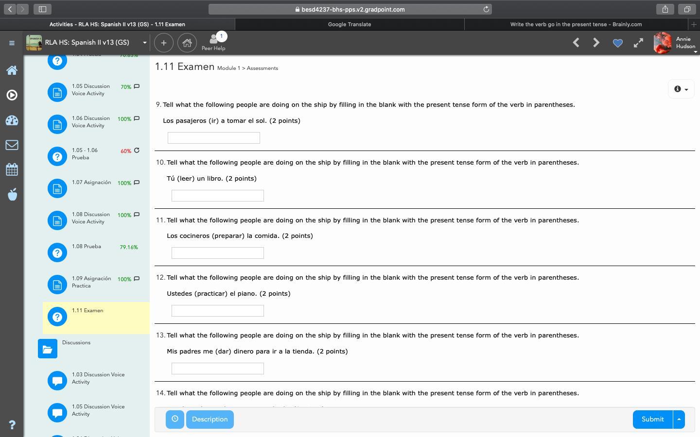Click the 'Module 1 > Assessments' breadcrumb
Viewport: 700px width, 437px height.
(247, 68)
